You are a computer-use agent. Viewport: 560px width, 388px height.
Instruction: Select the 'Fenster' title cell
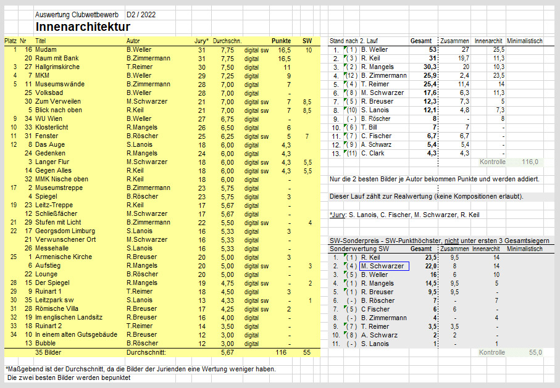click(46, 136)
